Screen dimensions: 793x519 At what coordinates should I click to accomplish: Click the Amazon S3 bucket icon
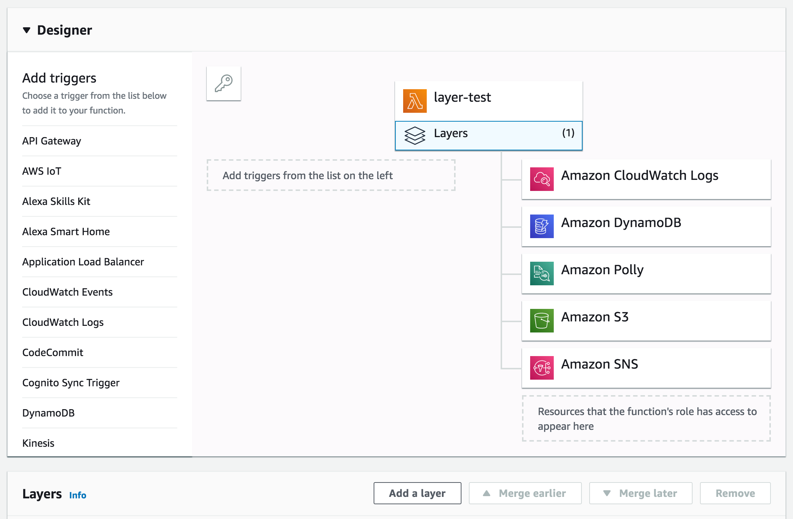point(542,321)
